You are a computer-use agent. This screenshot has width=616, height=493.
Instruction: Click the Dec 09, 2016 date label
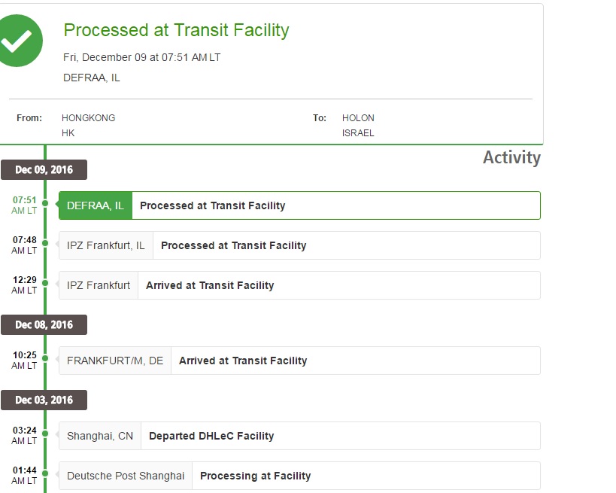44,170
